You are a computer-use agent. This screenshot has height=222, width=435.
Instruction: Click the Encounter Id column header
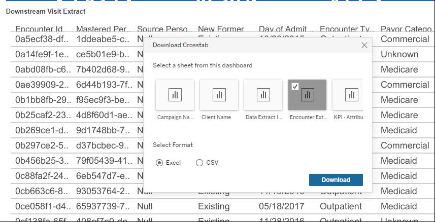[x=39, y=29]
